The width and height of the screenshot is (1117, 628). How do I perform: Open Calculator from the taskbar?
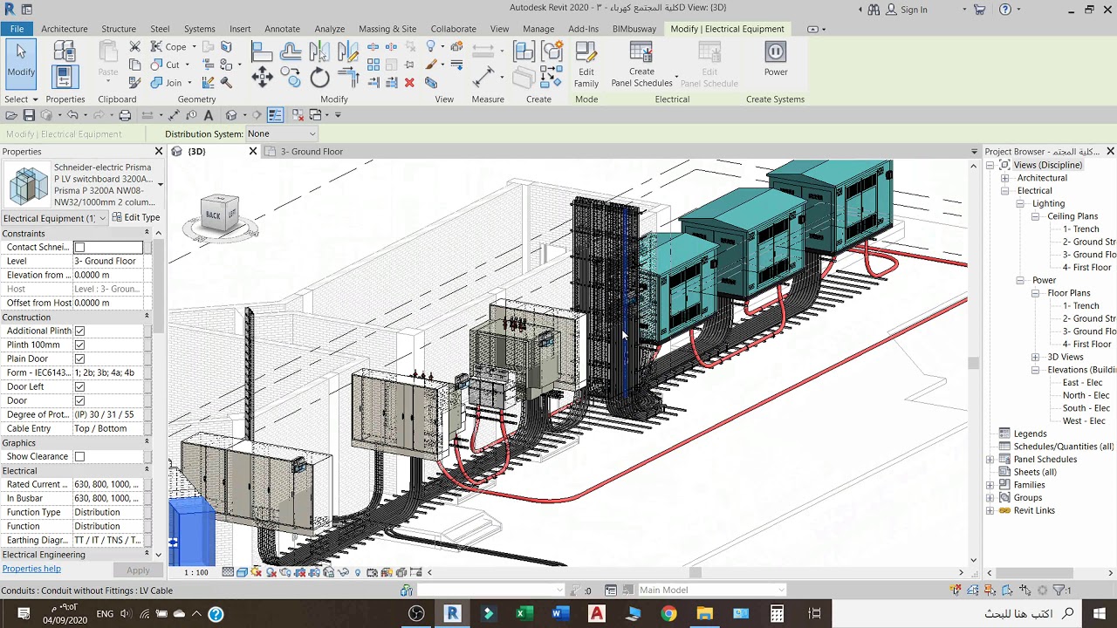(x=777, y=614)
